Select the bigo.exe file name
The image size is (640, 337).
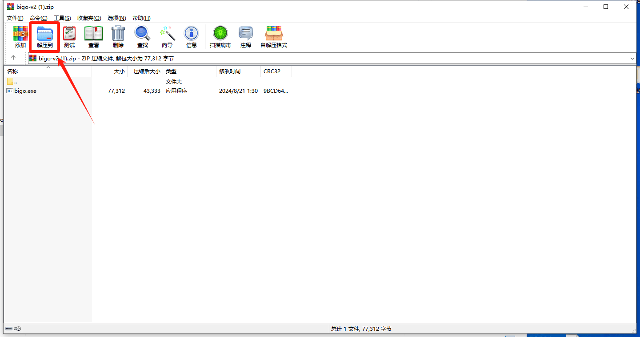pos(25,91)
